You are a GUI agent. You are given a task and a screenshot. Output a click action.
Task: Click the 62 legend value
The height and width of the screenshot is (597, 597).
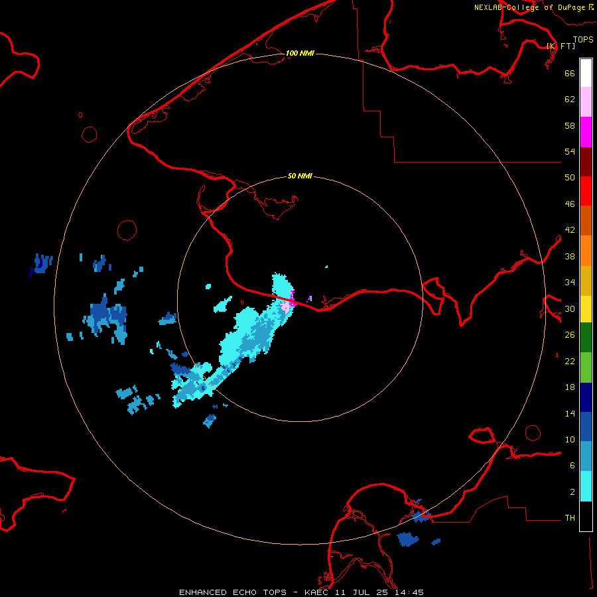[570, 99]
